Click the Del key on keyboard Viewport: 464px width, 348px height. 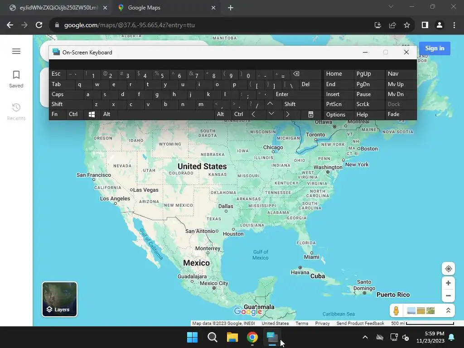pos(310,84)
